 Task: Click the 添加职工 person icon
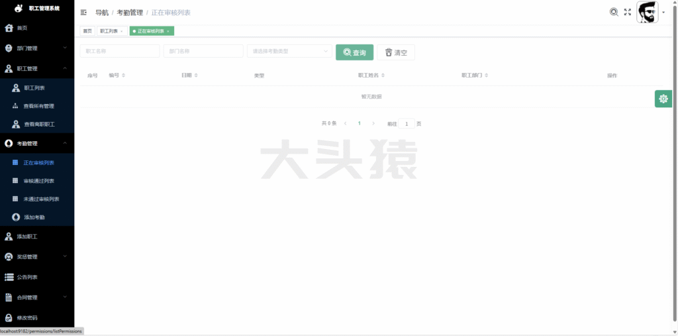(x=9, y=237)
